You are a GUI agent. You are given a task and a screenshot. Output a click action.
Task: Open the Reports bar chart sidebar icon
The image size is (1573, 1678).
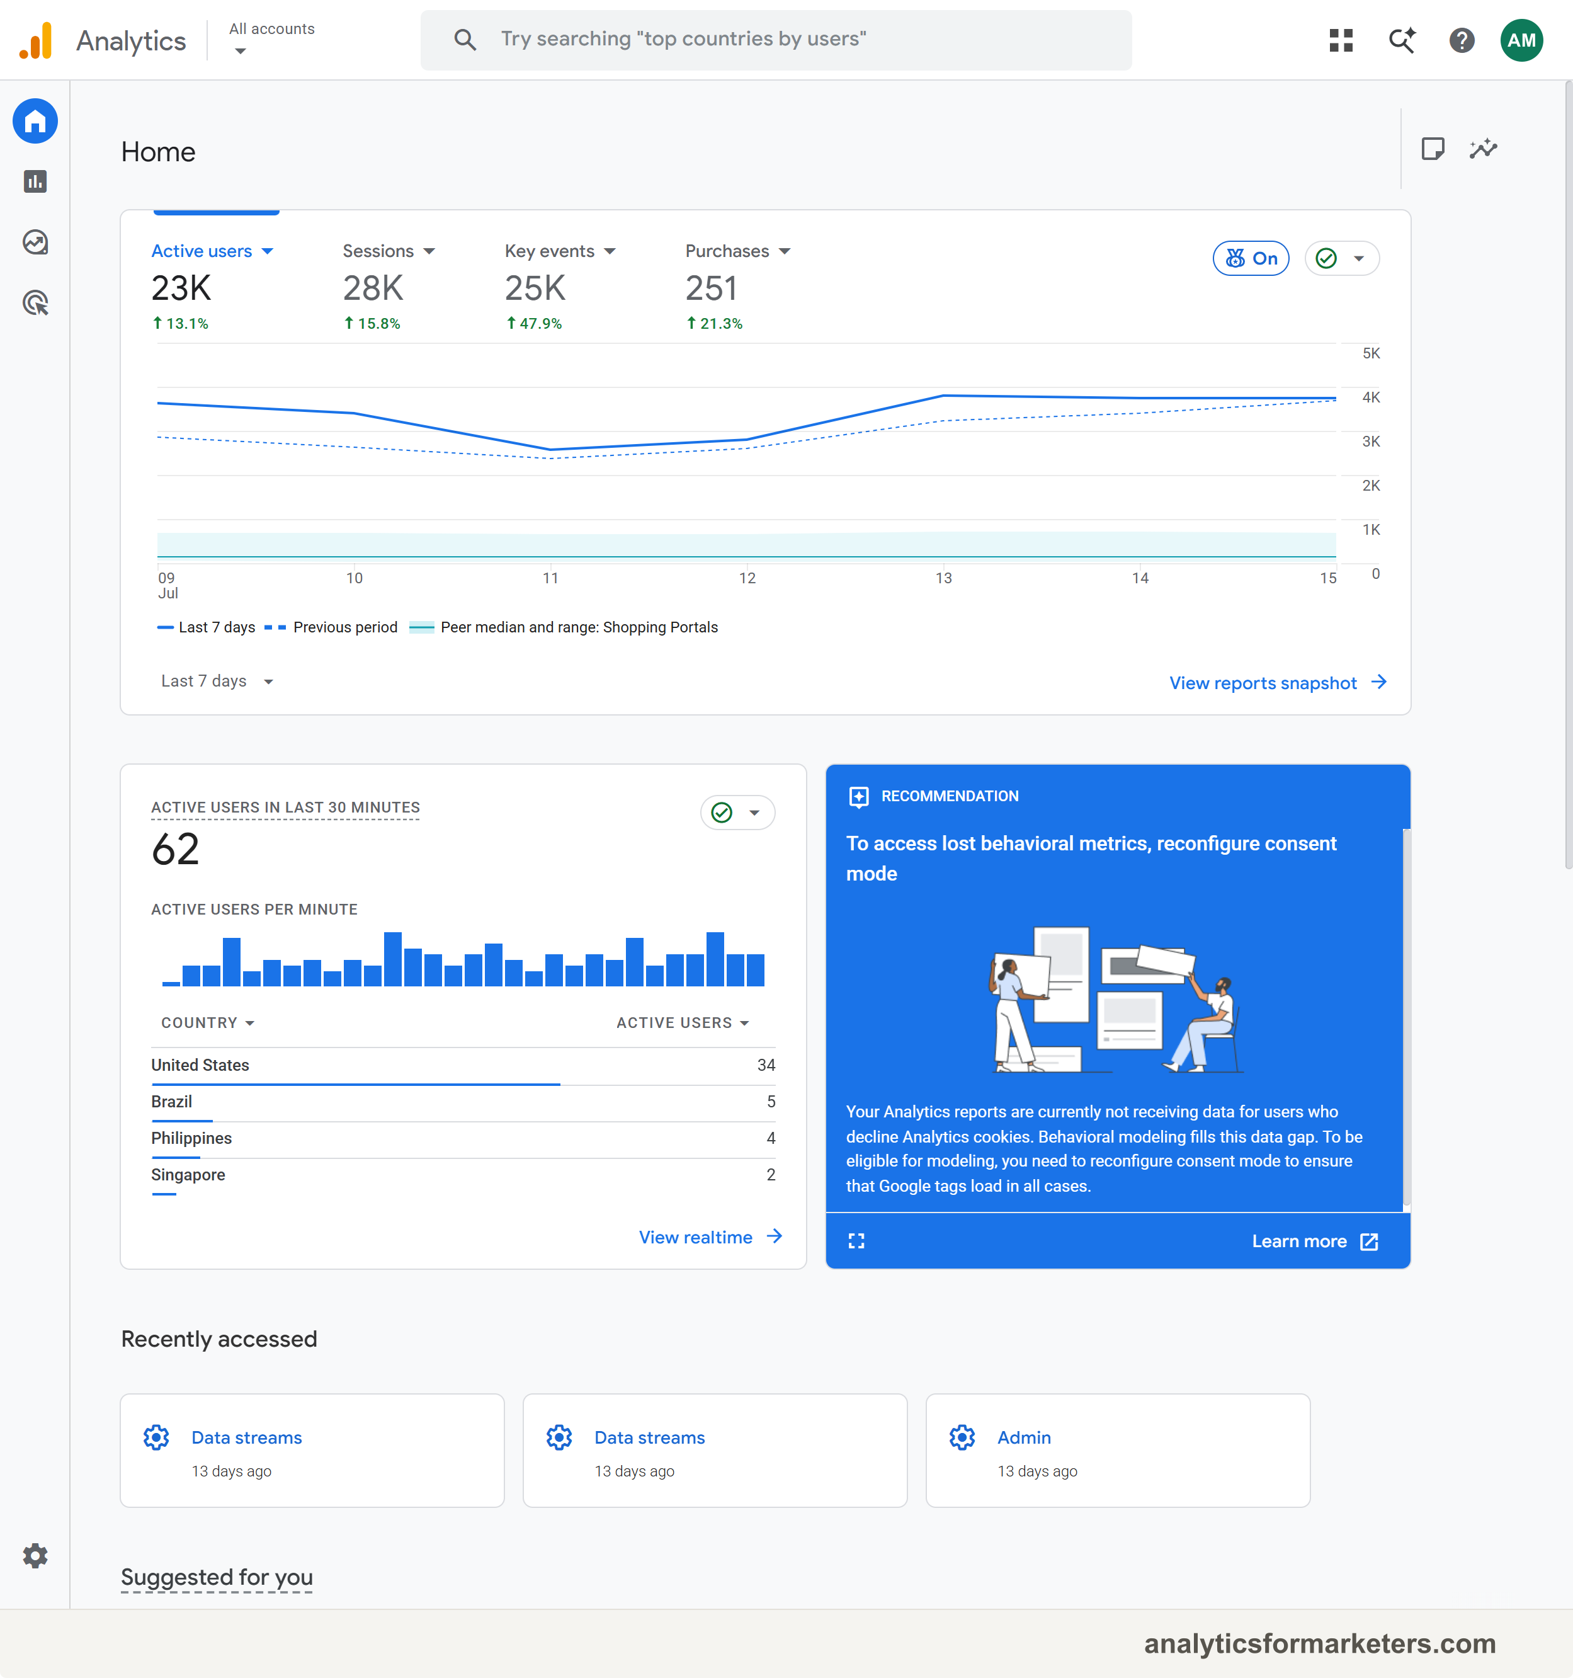click(35, 181)
